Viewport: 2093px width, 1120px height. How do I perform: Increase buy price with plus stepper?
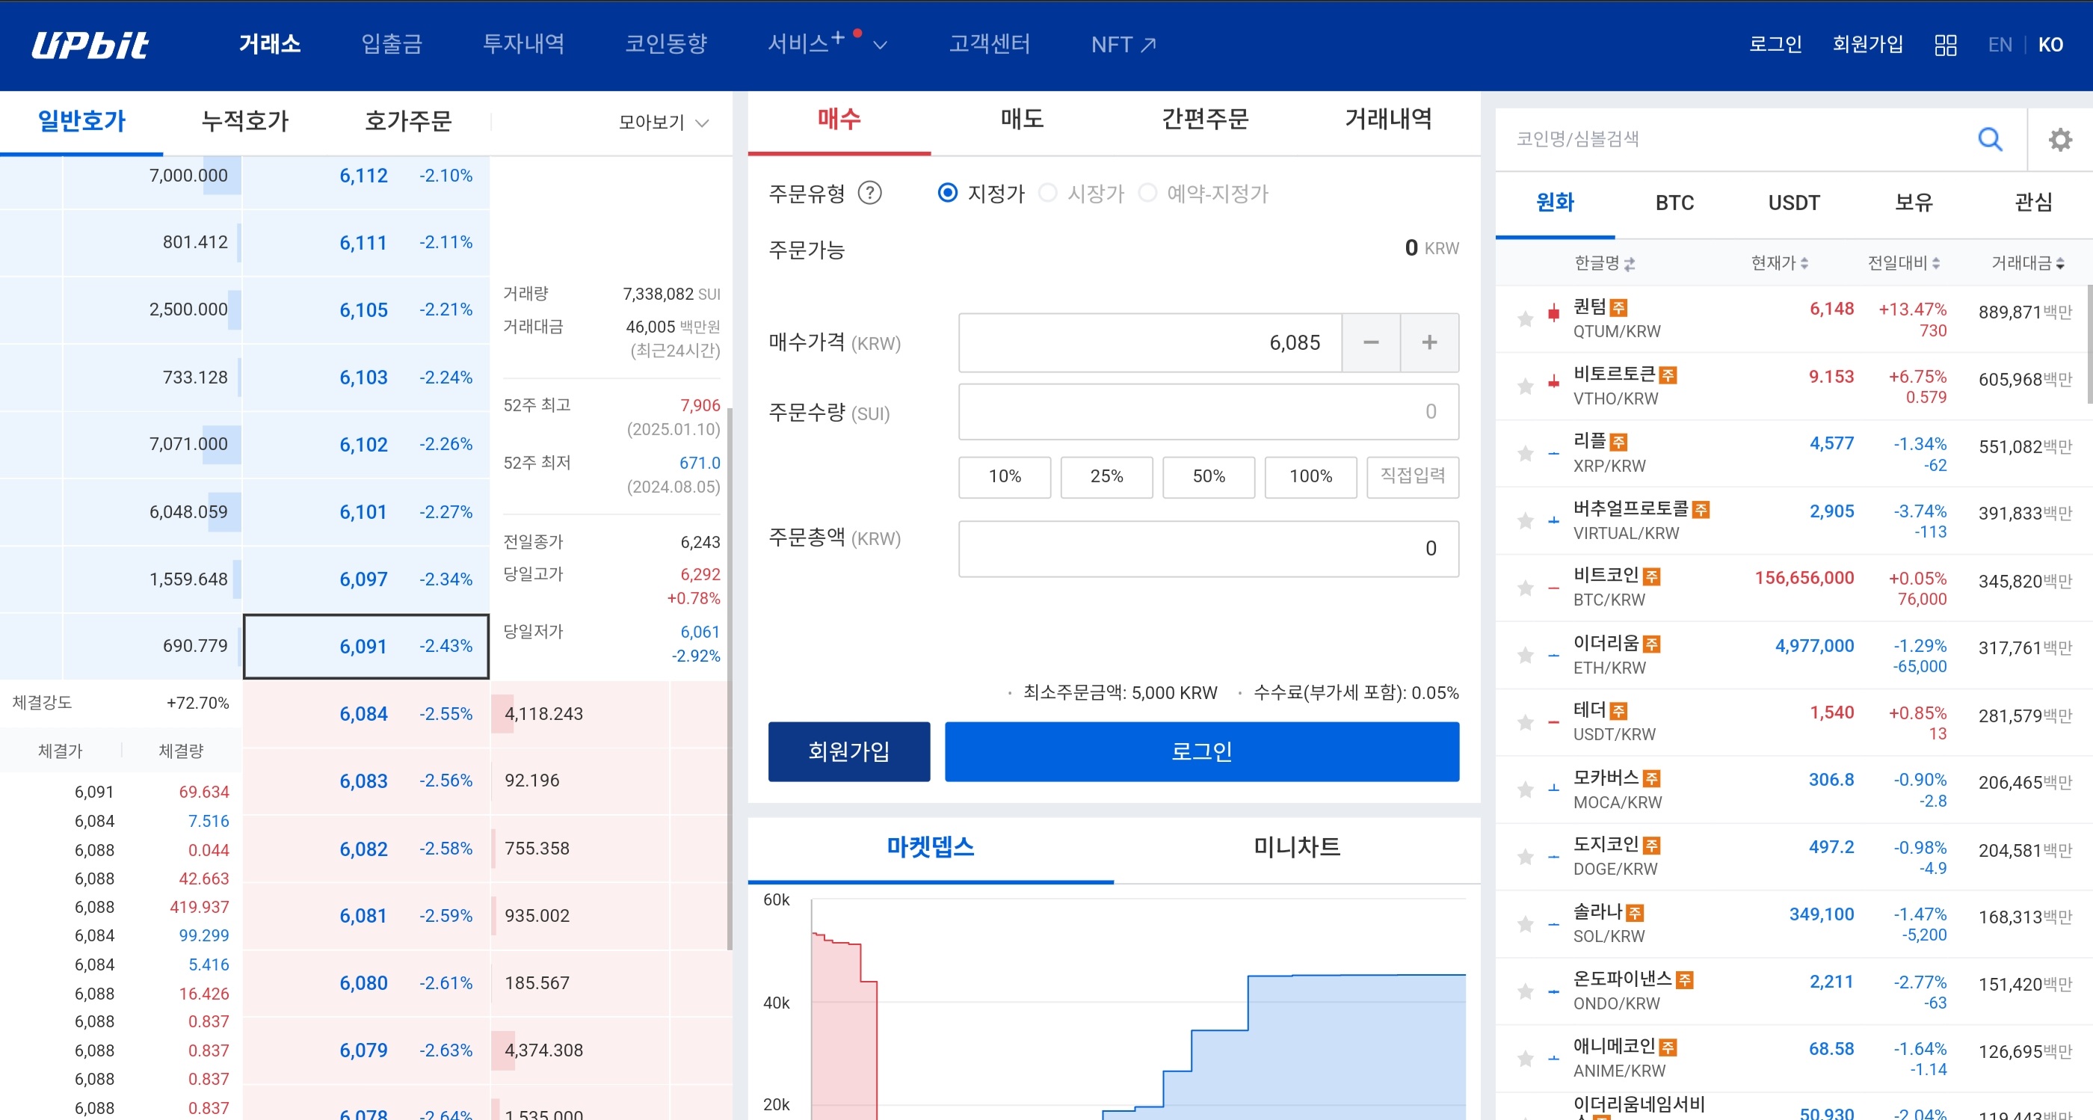[1428, 343]
